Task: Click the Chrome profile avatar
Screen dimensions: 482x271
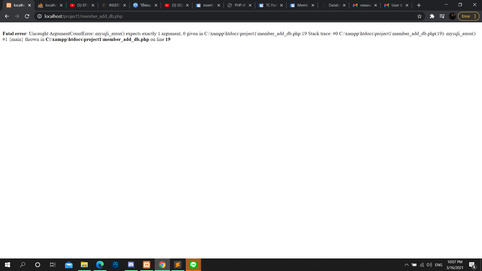Action: (x=452, y=16)
